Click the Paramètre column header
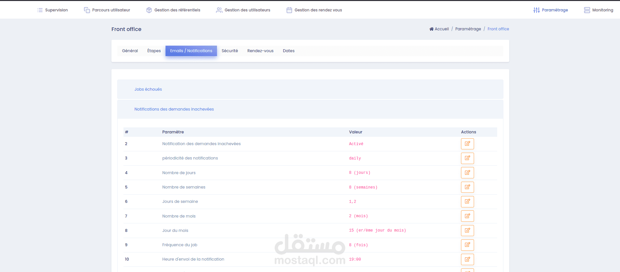 173,132
